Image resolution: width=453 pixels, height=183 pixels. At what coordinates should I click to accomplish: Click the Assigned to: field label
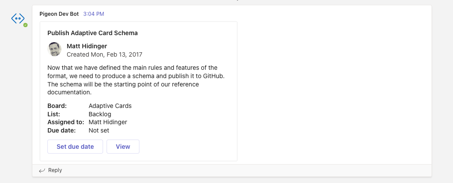[66, 122]
